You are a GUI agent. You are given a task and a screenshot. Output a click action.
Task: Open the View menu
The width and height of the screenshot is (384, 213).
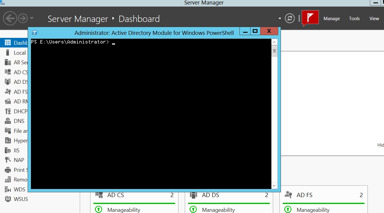pos(374,19)
